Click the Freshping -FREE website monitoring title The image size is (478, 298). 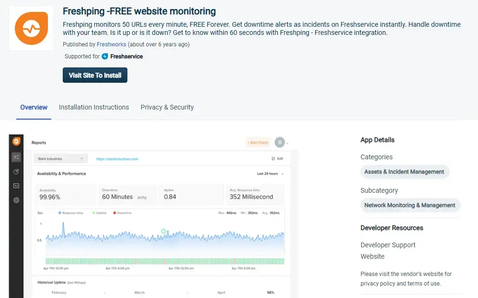(139, 11)
